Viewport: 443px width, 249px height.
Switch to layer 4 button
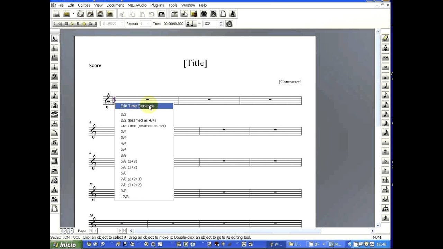72,231
